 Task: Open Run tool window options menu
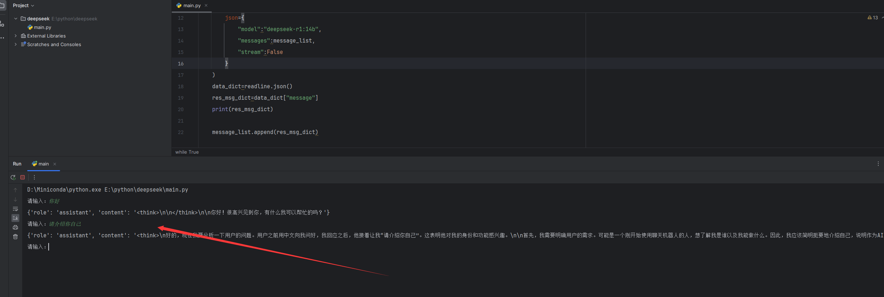point(878,164)
